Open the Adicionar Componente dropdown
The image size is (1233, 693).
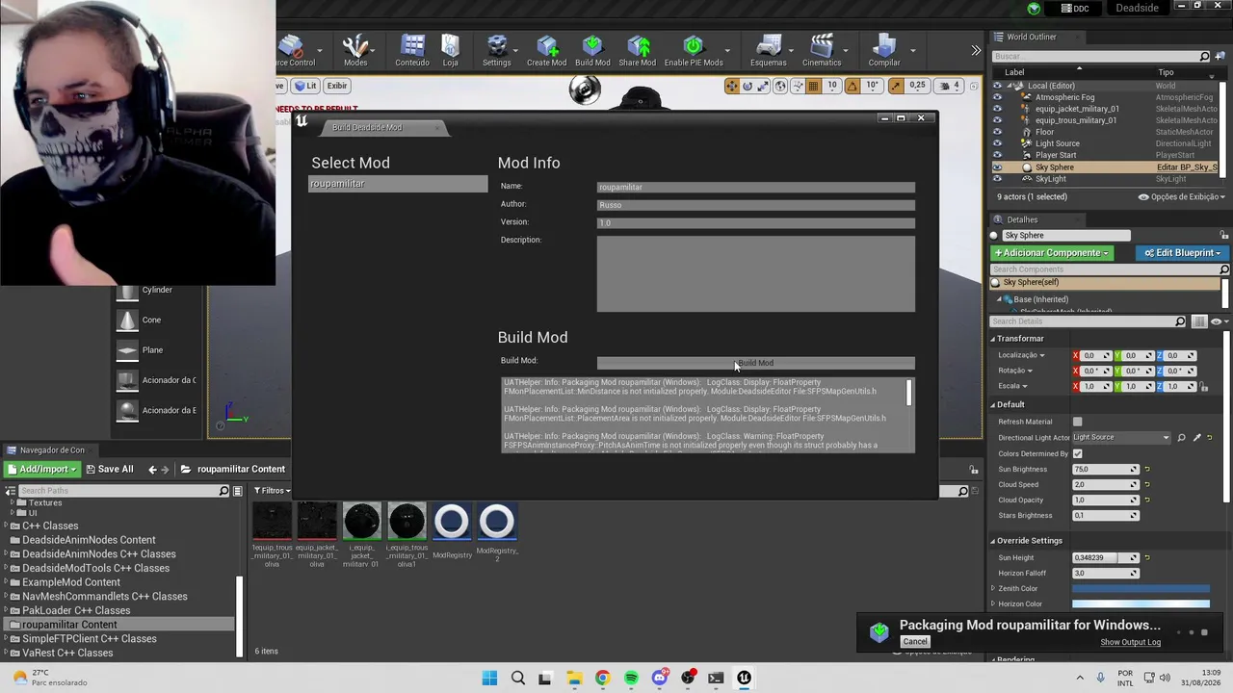pyautogui.click(x=1051, y=253)
